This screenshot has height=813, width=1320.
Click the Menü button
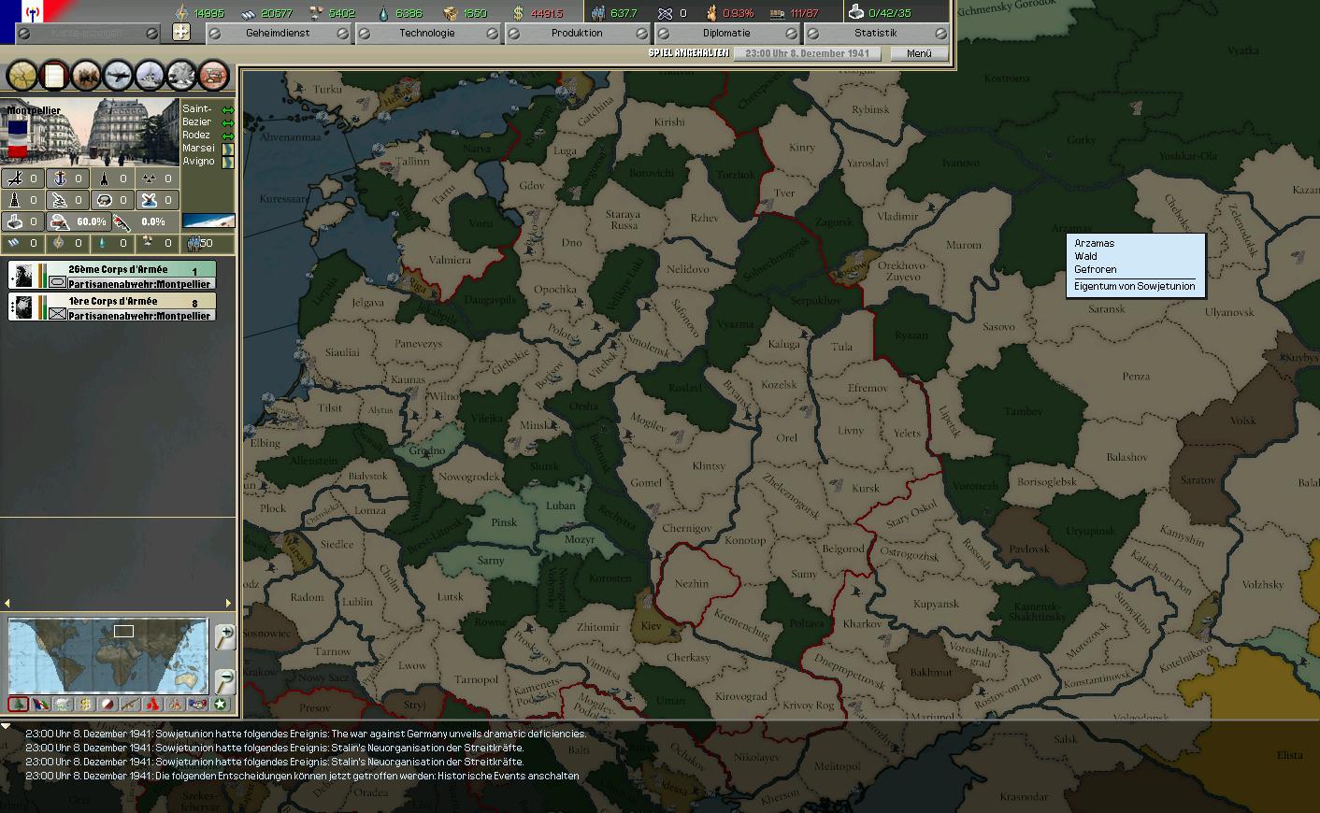(x=918, y=53)
